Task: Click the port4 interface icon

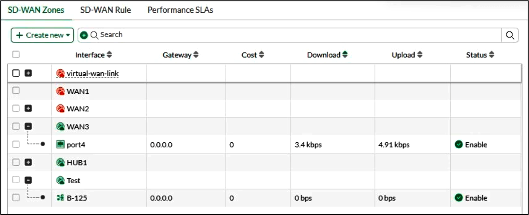Action: 61,145
